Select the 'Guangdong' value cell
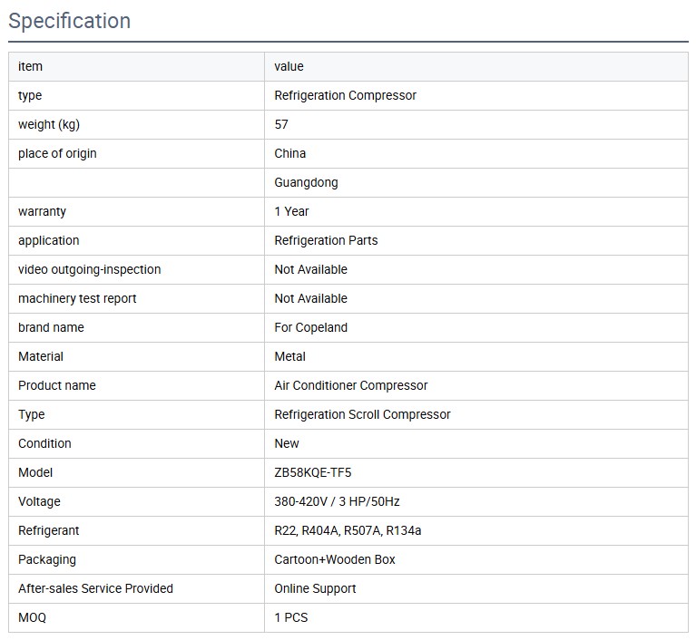Screen dimensions: 696x640 306,182
